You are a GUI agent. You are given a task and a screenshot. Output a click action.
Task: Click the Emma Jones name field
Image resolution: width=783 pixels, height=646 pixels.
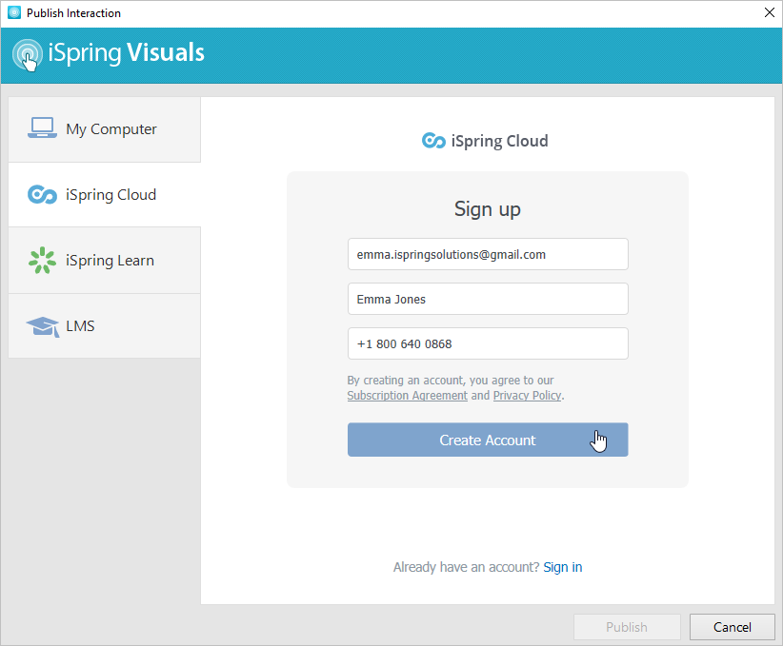click(488, 299)
